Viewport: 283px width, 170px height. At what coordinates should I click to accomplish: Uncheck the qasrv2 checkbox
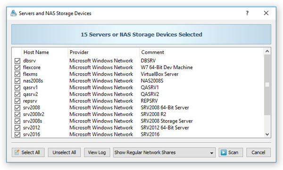pos(17,94)
